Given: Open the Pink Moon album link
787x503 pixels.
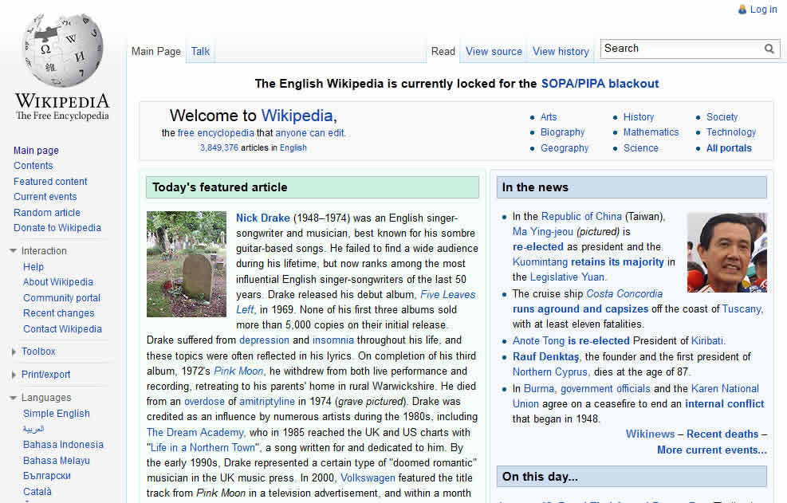Looking at the screenshot, I should [238, 371].
